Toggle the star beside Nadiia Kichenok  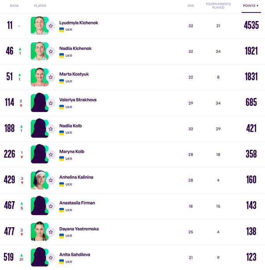click(x=51, y=52)
